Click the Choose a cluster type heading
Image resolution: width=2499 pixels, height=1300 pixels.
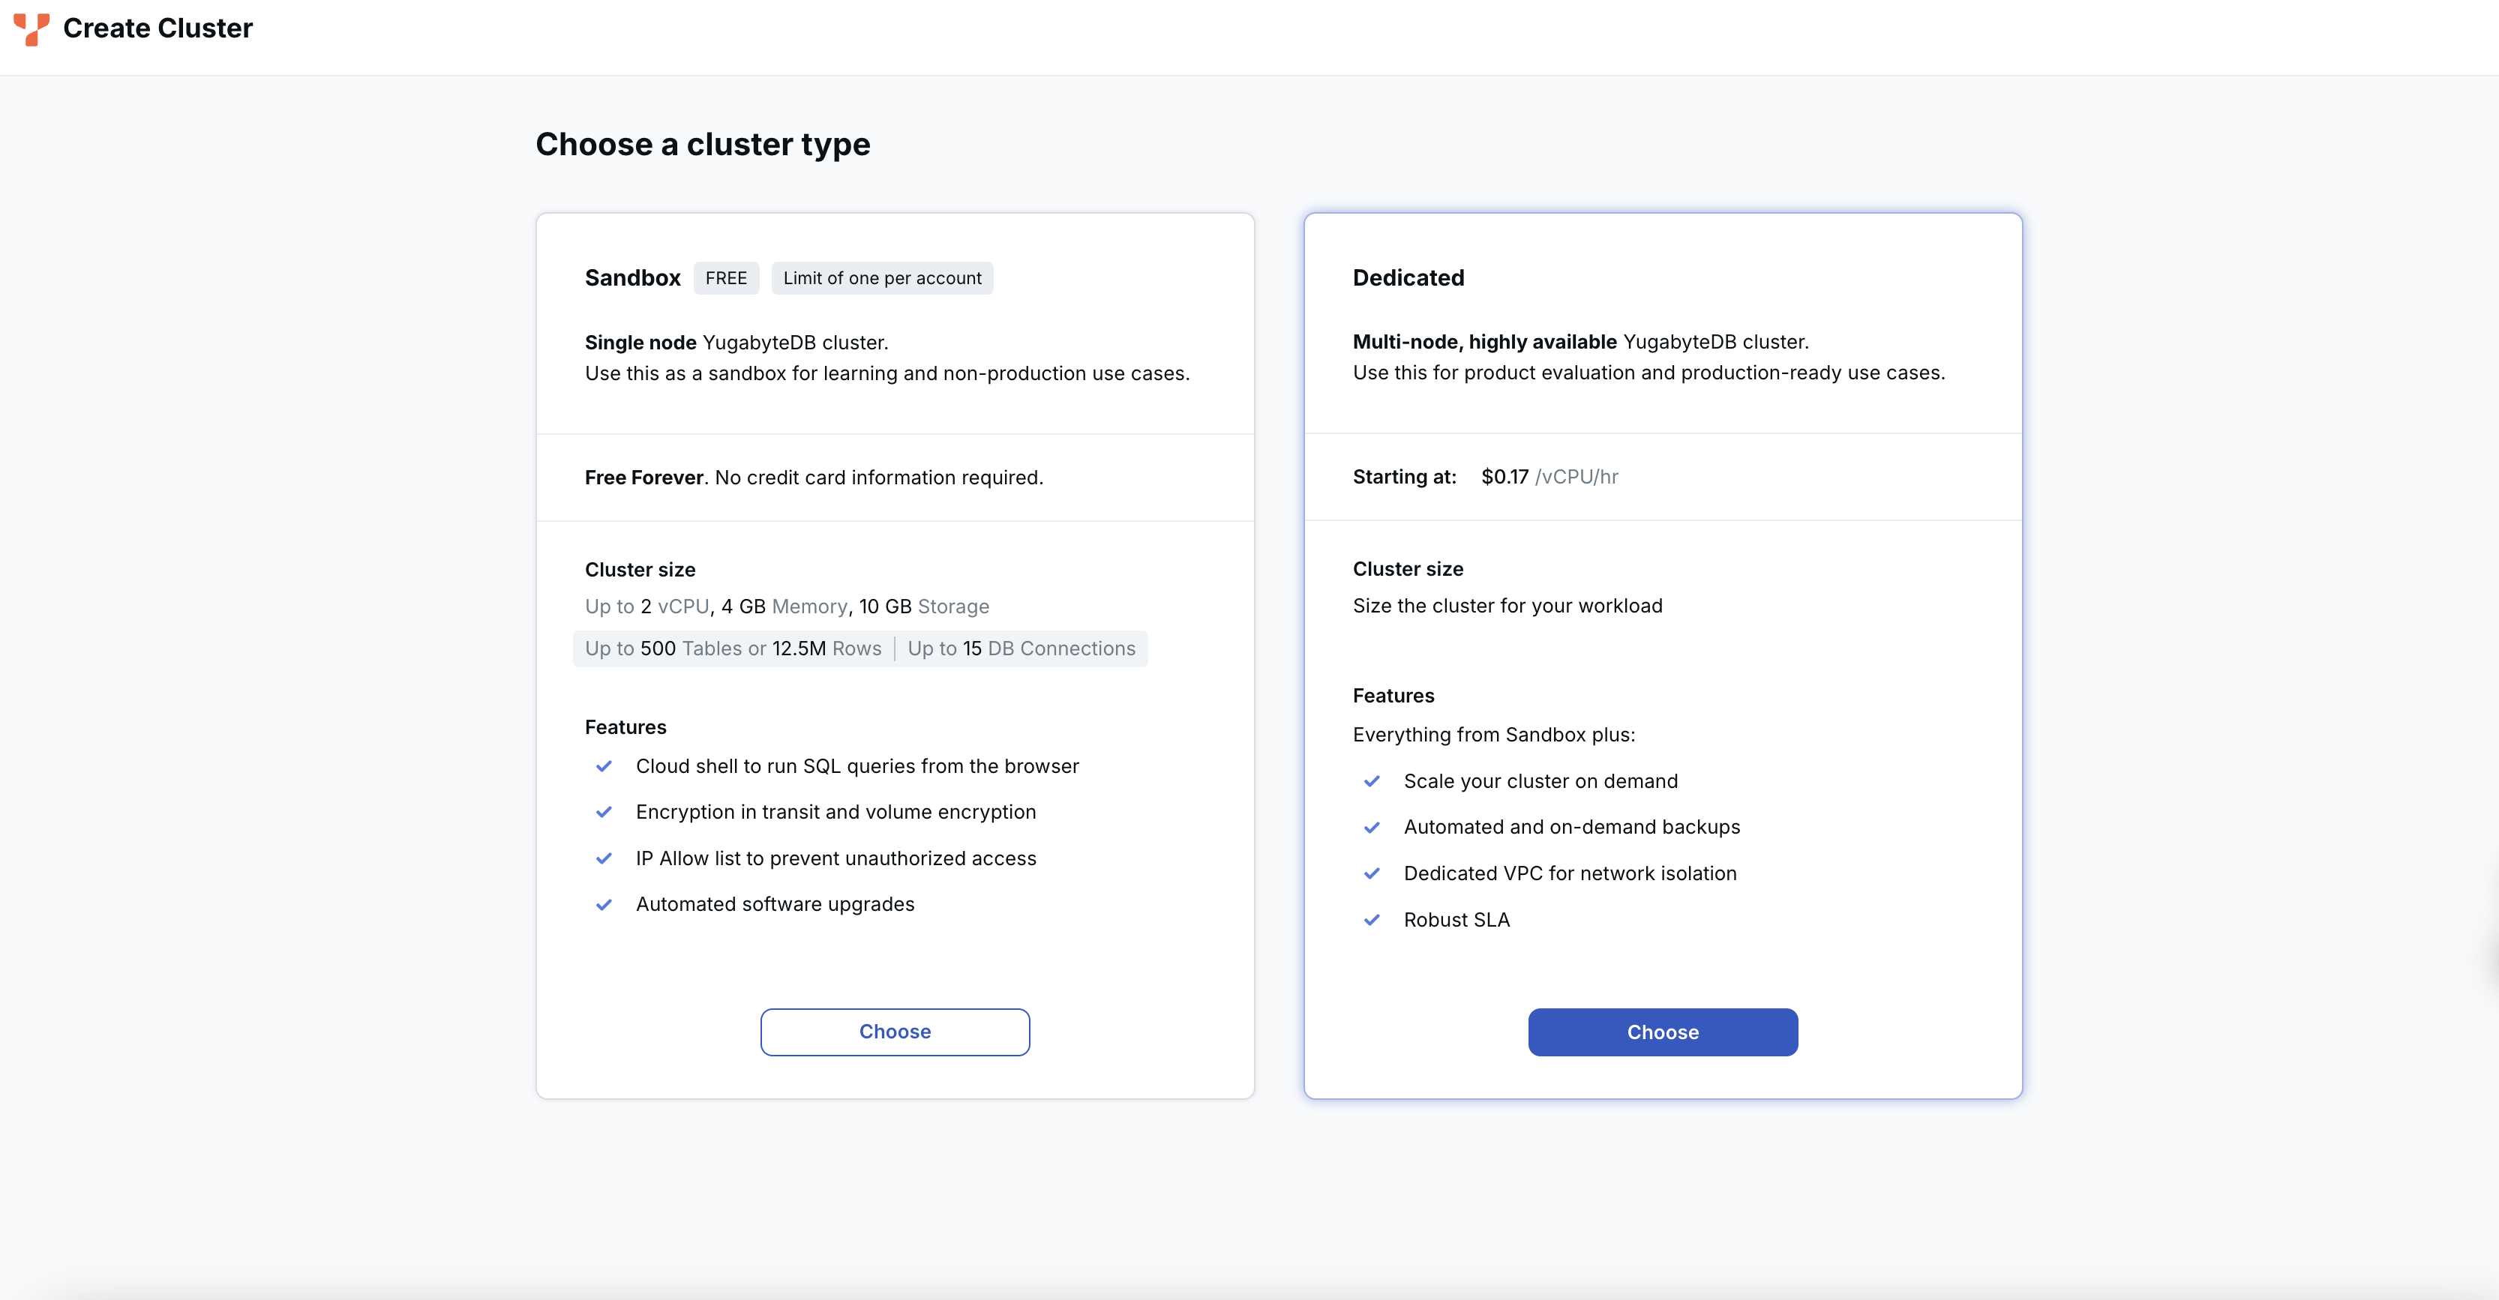click(702, 145)
